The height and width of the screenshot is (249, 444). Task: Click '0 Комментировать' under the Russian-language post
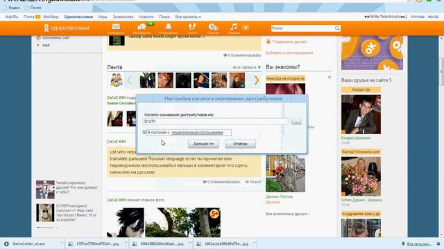pos(221,182)
